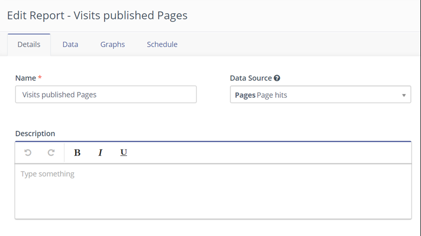Open the Data tab
421x236 pixels.
[70, 44]
